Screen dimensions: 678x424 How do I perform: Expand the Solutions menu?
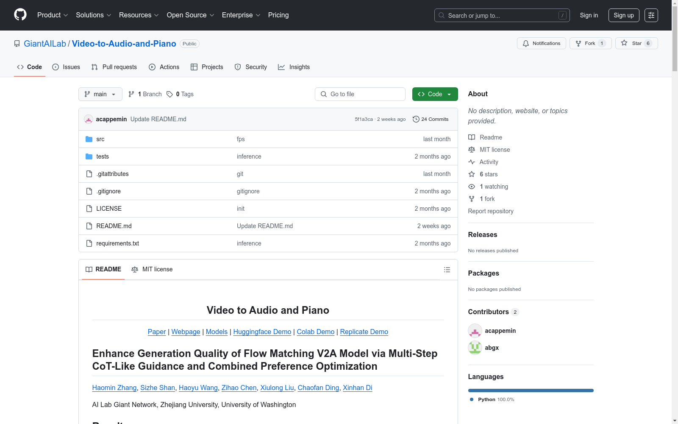click(x=94, y=15)
